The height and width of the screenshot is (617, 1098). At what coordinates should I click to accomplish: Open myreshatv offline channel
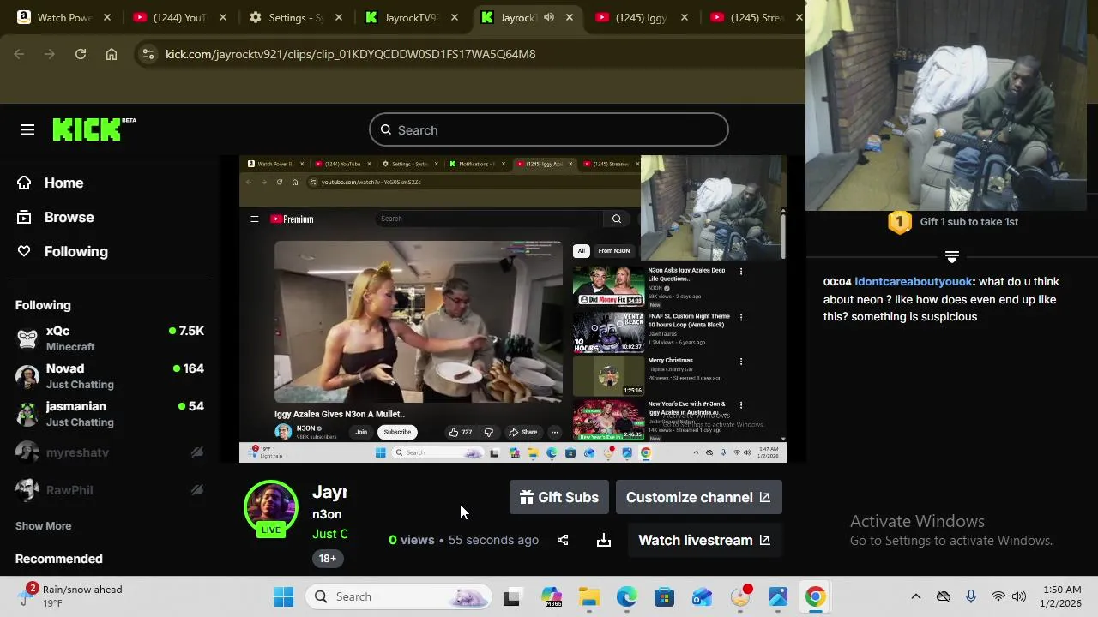(110, 452)
